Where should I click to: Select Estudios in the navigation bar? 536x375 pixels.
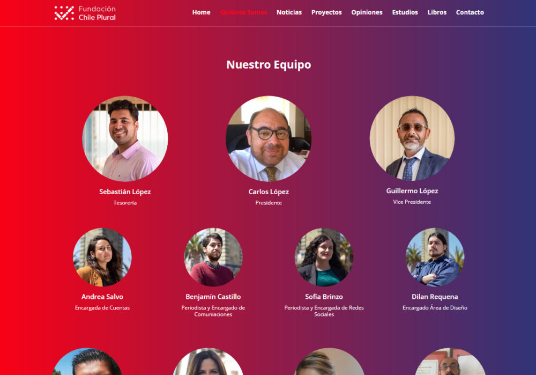click(405, 12)
